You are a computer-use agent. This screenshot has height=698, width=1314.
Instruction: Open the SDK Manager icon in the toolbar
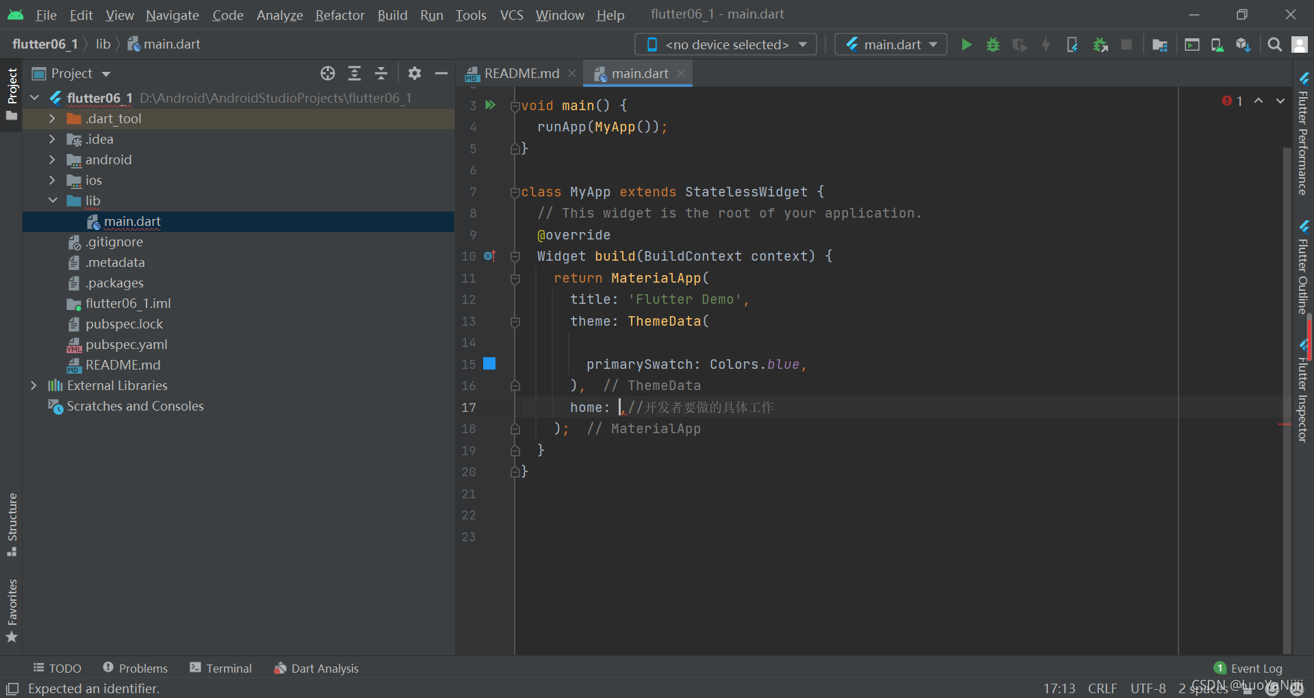(x=1244, y=44)
